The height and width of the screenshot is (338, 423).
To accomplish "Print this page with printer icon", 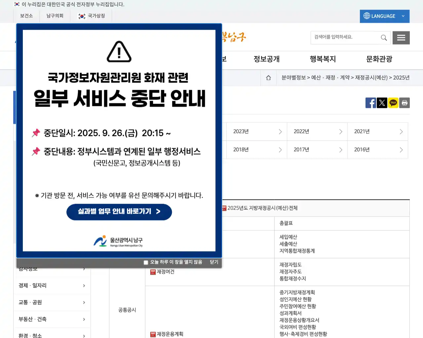I will [x=404, y=103].
